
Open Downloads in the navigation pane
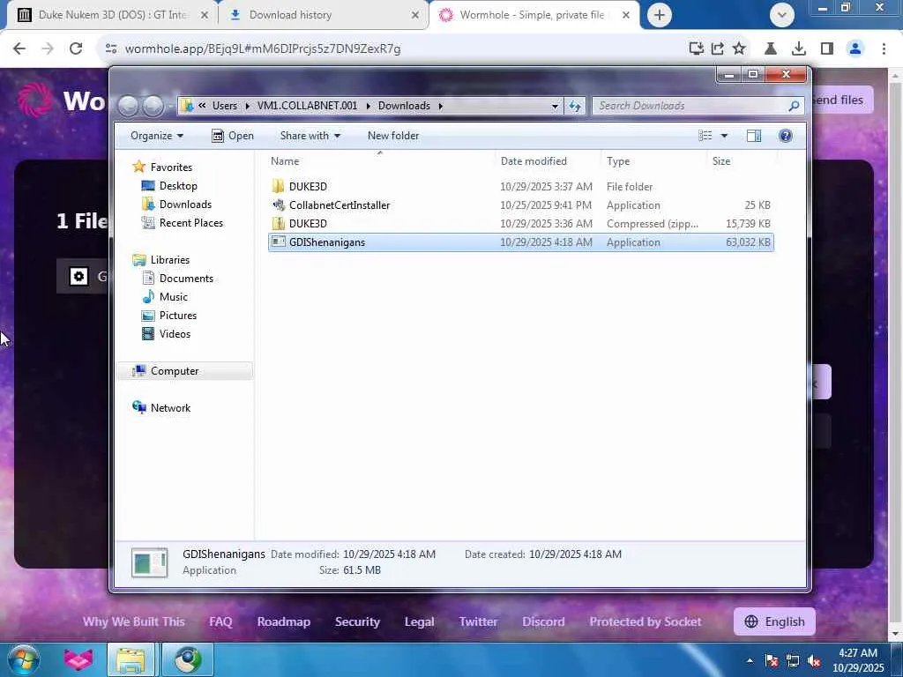185,205
